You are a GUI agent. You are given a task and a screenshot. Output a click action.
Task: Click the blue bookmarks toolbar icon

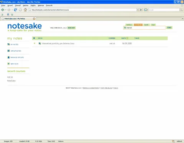8,15
